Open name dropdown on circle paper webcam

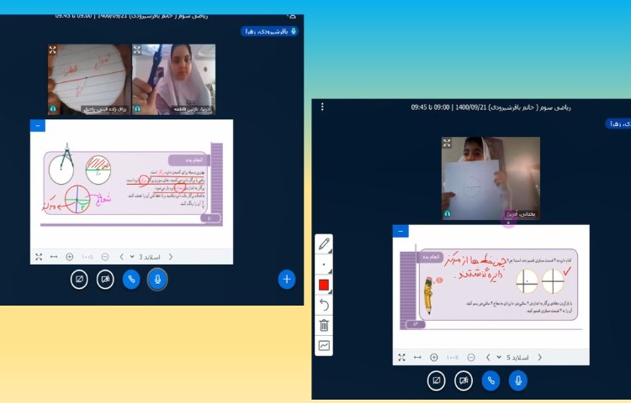point(105,109)
